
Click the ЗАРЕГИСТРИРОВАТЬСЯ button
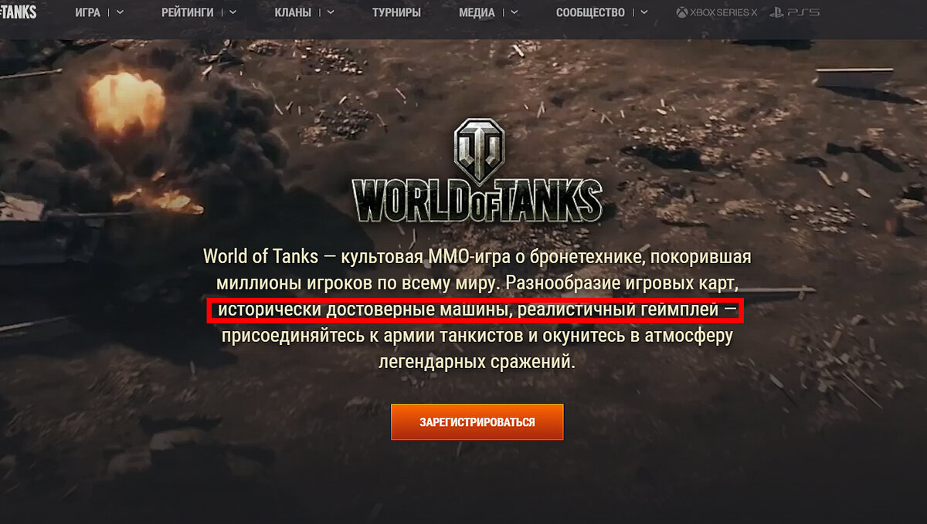coord(477,422)
